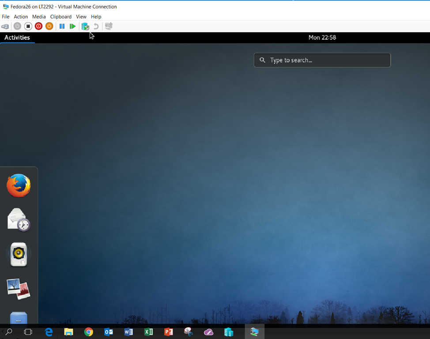Image resolution: width=430 pixels, height=339 pixels.
Task: Pause the virtual machine
Action: [62, 26]
